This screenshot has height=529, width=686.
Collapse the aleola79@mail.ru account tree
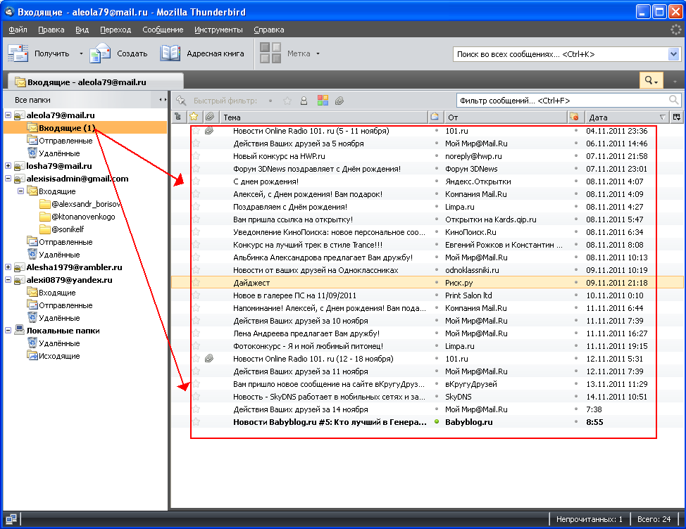[x=8, y=115]
